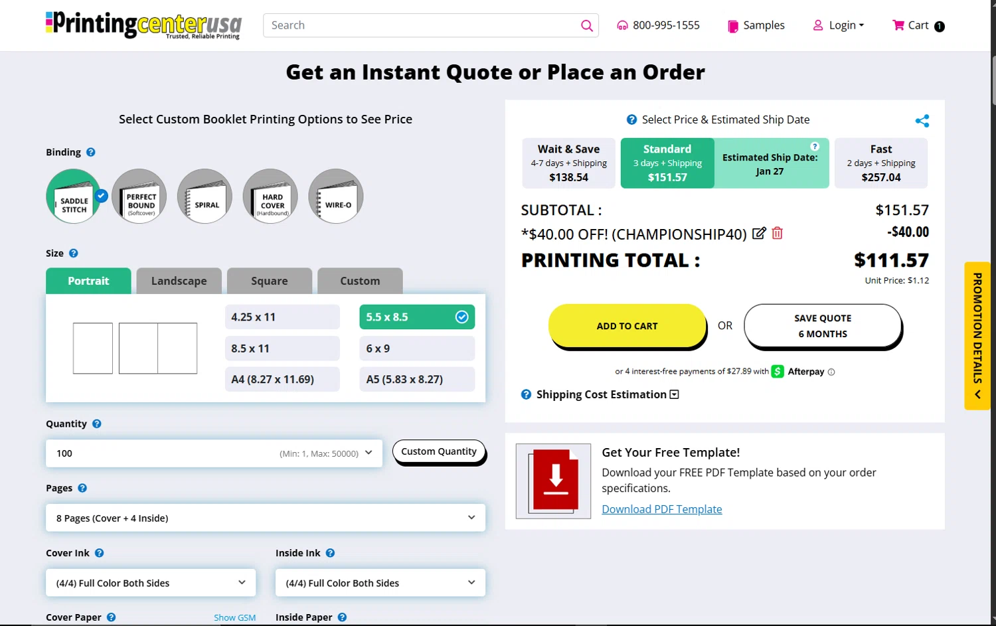Screen dimensions: 996x626
Task: Select Hard Cover binding
Action: click(270, 196)
